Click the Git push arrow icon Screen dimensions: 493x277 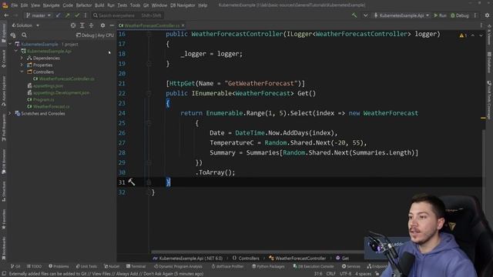pyautogui.click(x=67, y=15)
